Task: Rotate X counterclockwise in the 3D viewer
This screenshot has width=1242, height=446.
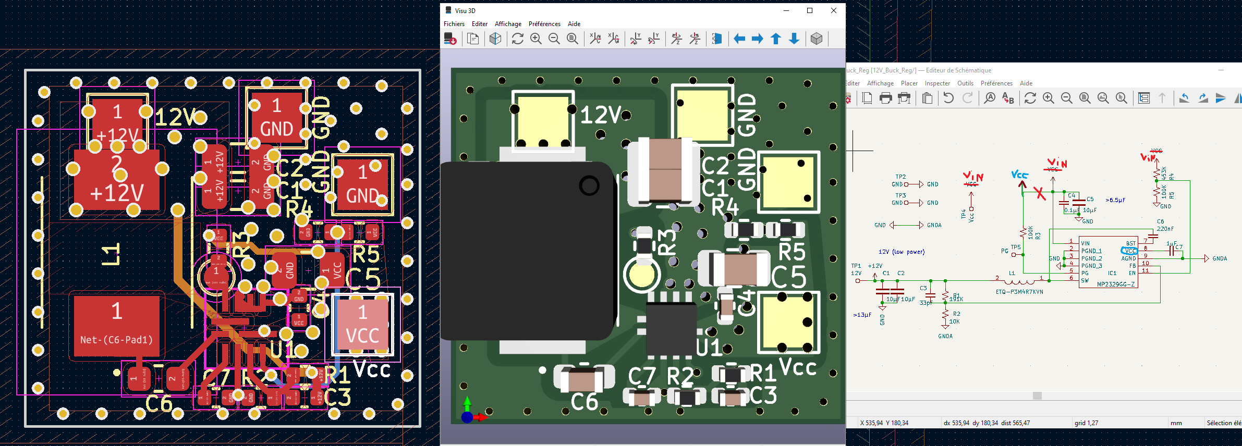Action: coord(613,39)
